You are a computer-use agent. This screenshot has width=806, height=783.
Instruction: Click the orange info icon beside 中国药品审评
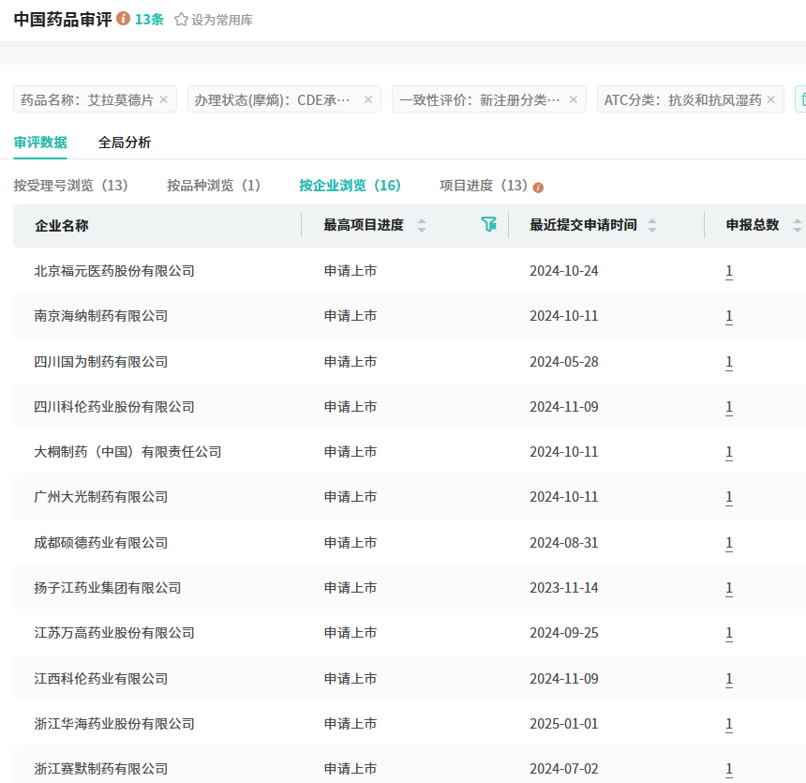pyautogui.click(x=124, y=19)
